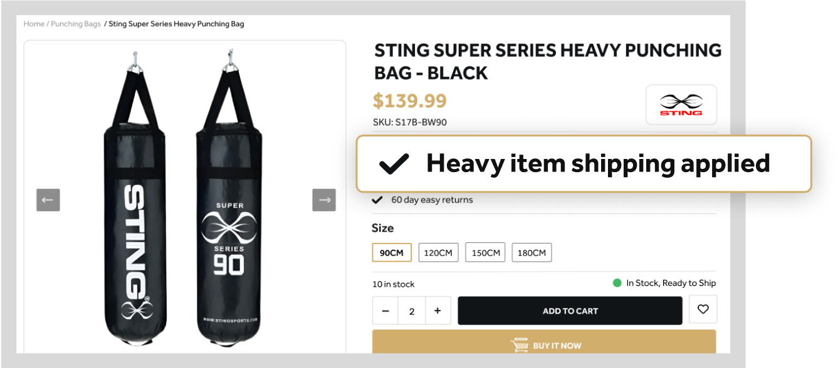Screen dimensions: 838x368
Task: Pick the 180CM size option
Action: [x=532, y=253]
